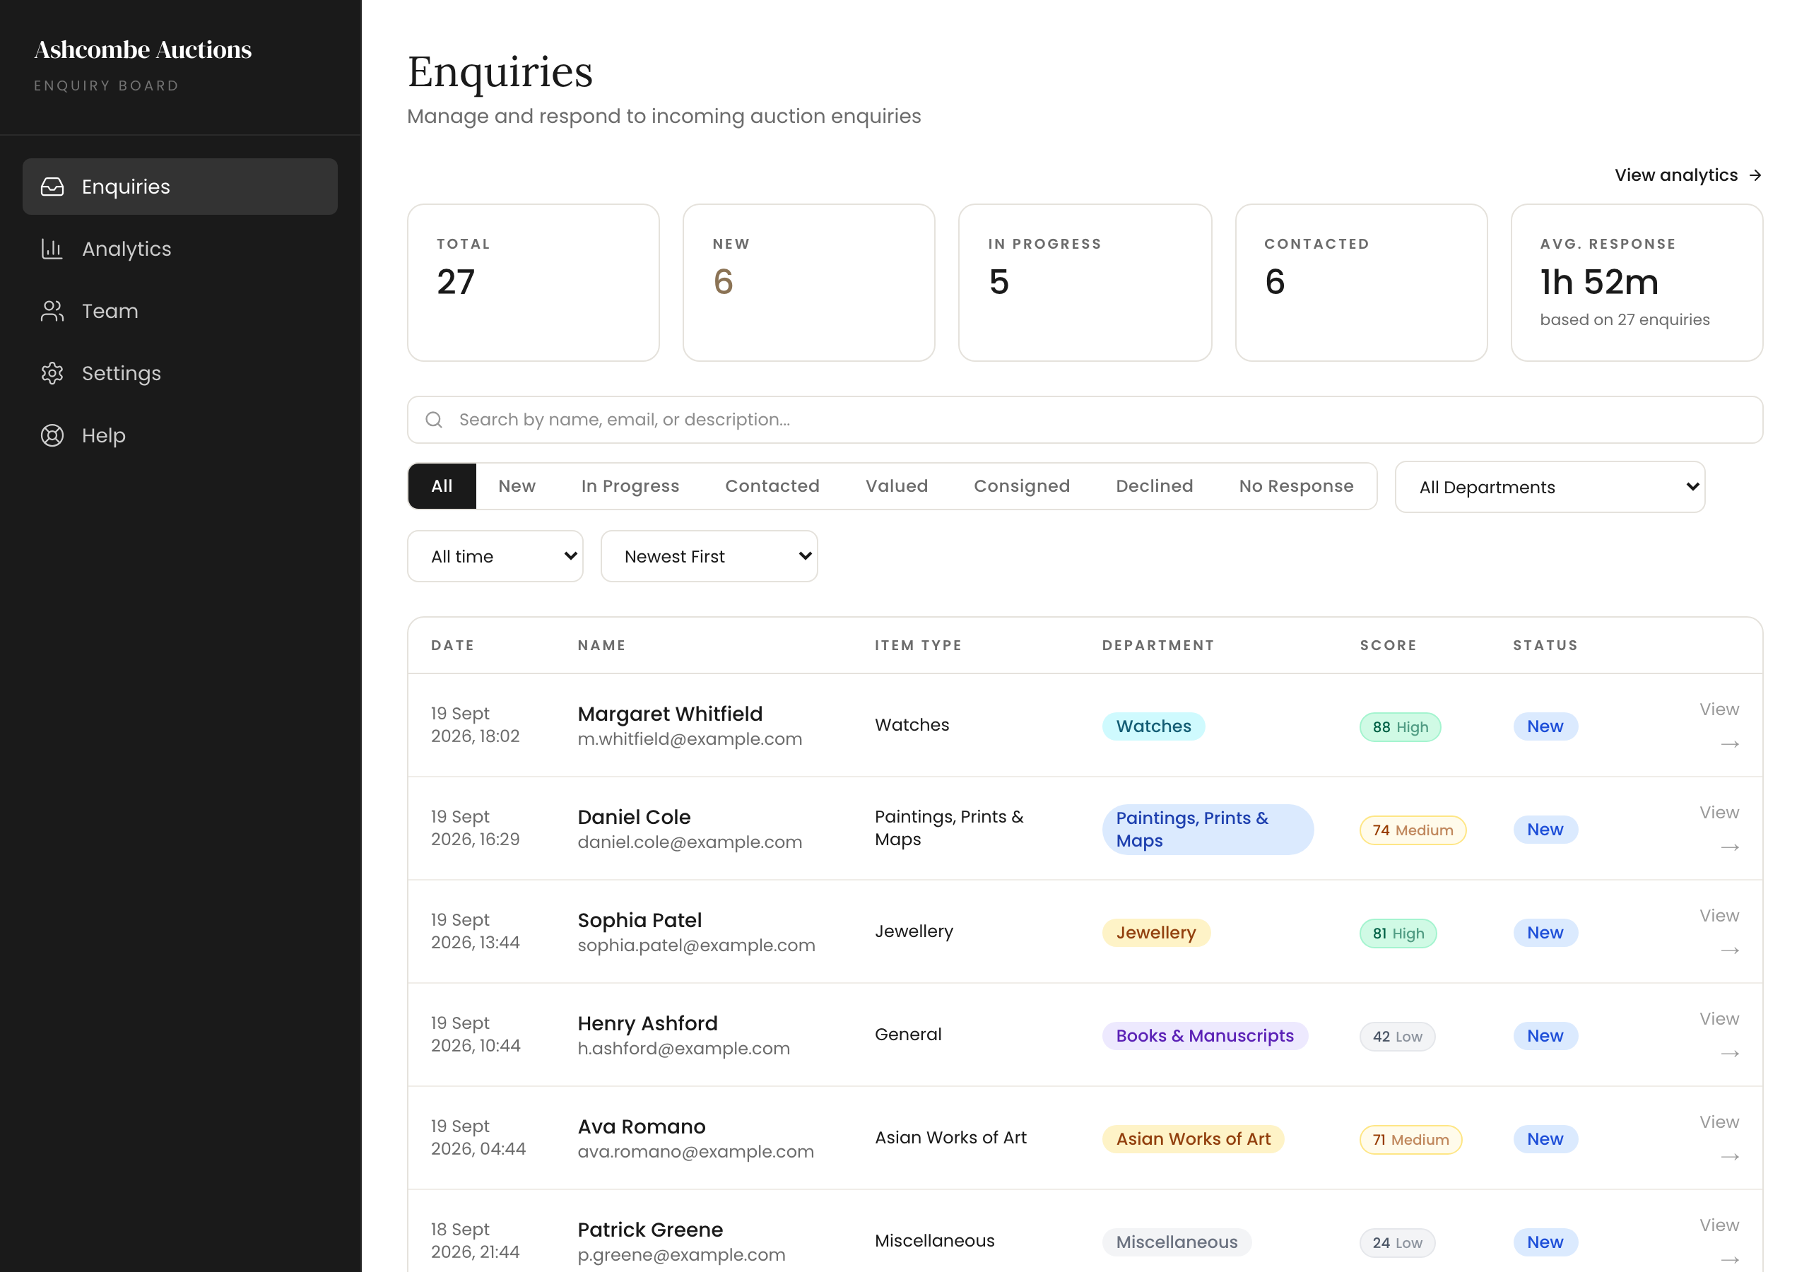Screen dimensions: 1809x1272
Task: Click the Avg. Response stat card
Action: coord(1637,283)
